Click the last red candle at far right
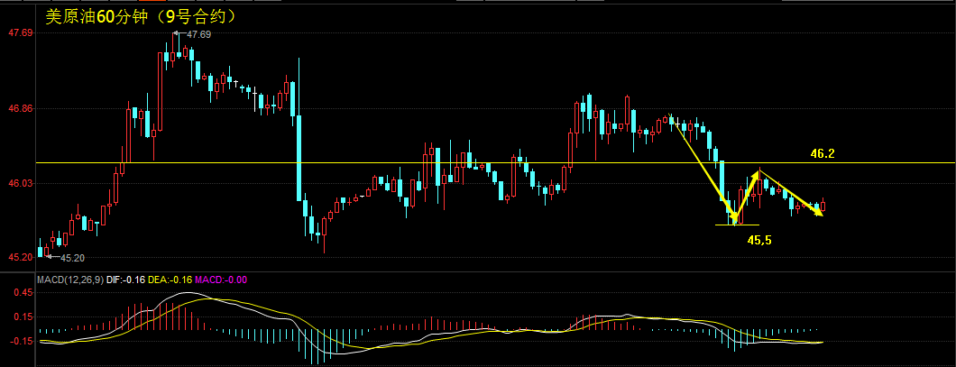 [x=823, y=206]
